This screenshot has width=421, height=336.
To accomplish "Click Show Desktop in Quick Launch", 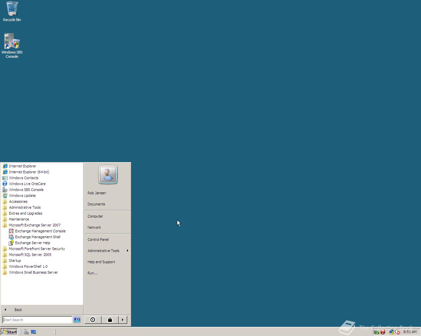I will [34, 332].
